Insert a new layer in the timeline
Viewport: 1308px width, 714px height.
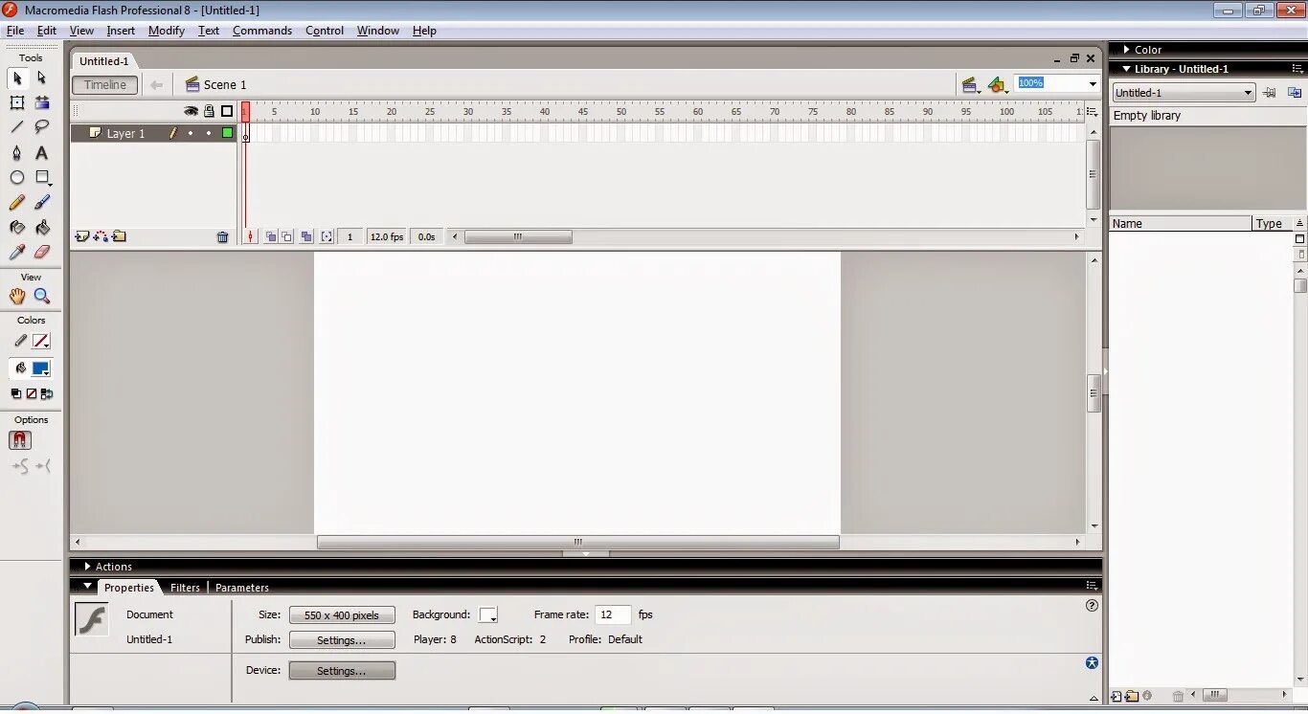tap(81, 236)
